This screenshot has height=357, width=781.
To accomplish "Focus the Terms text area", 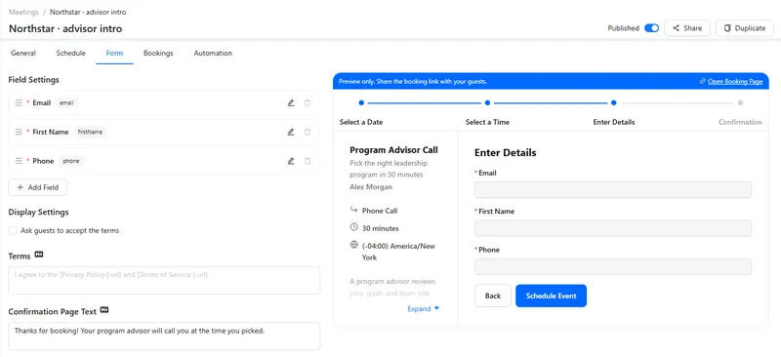I will click(164, 280).
